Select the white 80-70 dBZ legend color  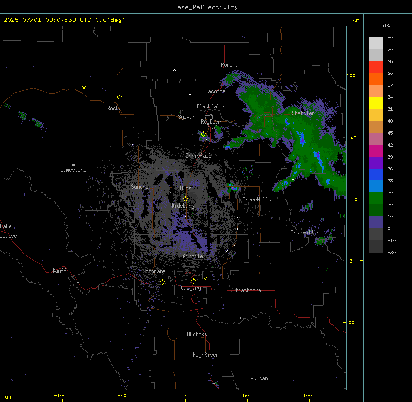[x=376, y=43]
